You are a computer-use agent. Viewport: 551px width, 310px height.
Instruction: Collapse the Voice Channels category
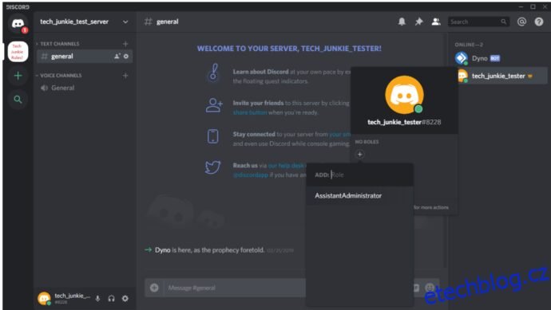(x=59, y=76)
